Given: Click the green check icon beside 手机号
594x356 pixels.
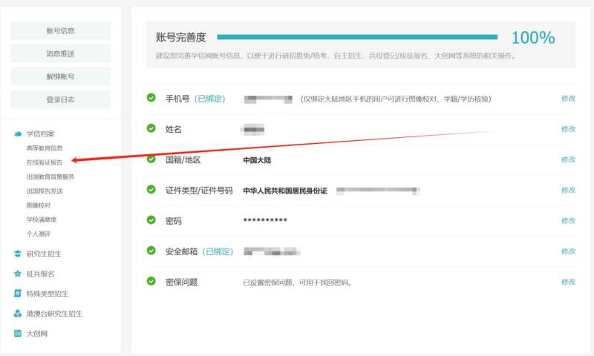Looking at the screenshot, I should point(151,98).
